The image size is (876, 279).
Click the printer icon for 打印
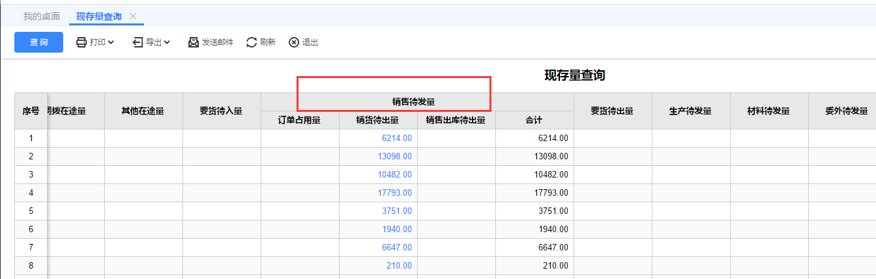(x=81, y=42)
